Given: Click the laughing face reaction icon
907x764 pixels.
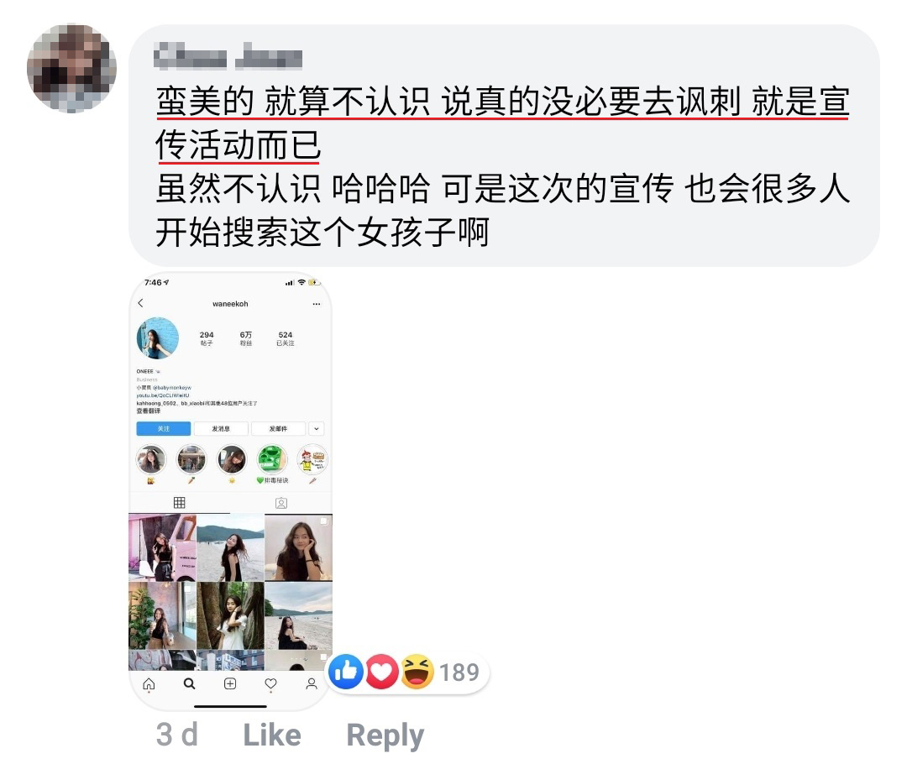Looking at the screenshot, I should pyautogui.click(x=417, y=672).
